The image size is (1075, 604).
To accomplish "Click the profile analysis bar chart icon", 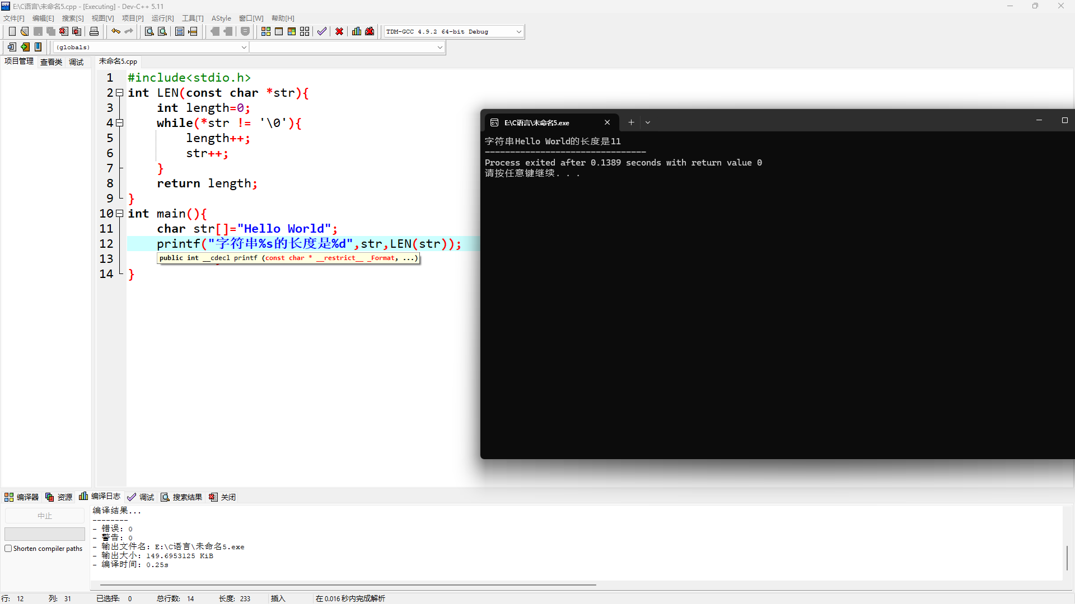I will (x=357, y=31).
